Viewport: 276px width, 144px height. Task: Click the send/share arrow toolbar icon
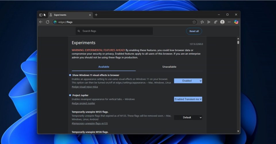point(209,22)
